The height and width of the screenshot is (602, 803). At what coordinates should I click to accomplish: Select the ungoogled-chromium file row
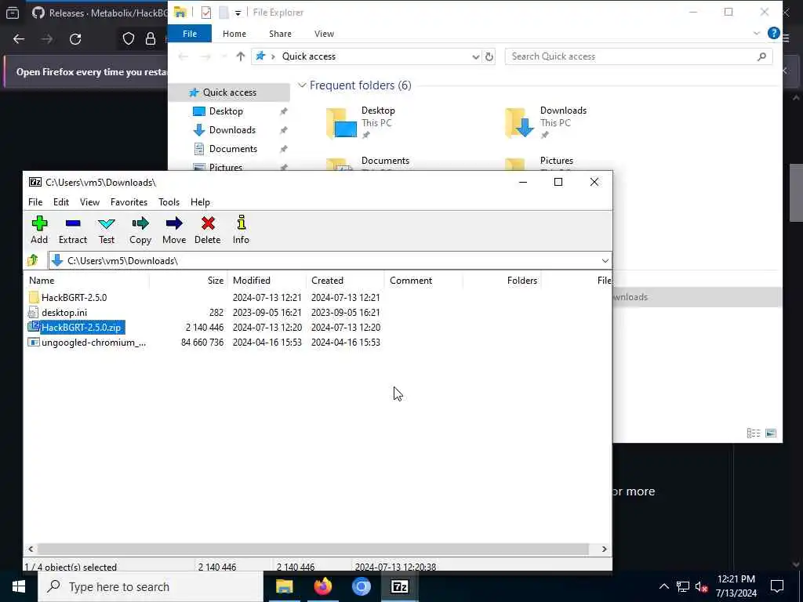[94, 343]
